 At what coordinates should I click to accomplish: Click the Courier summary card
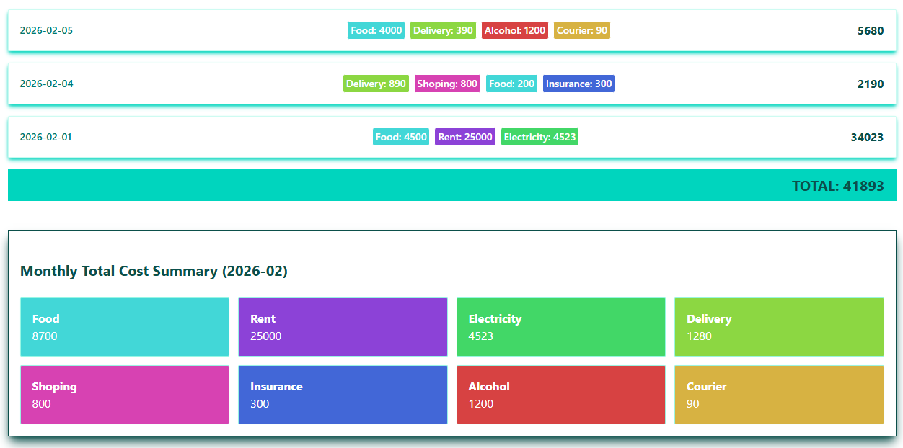779,395
